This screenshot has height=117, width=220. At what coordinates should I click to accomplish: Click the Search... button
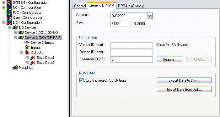pos(169,59)
